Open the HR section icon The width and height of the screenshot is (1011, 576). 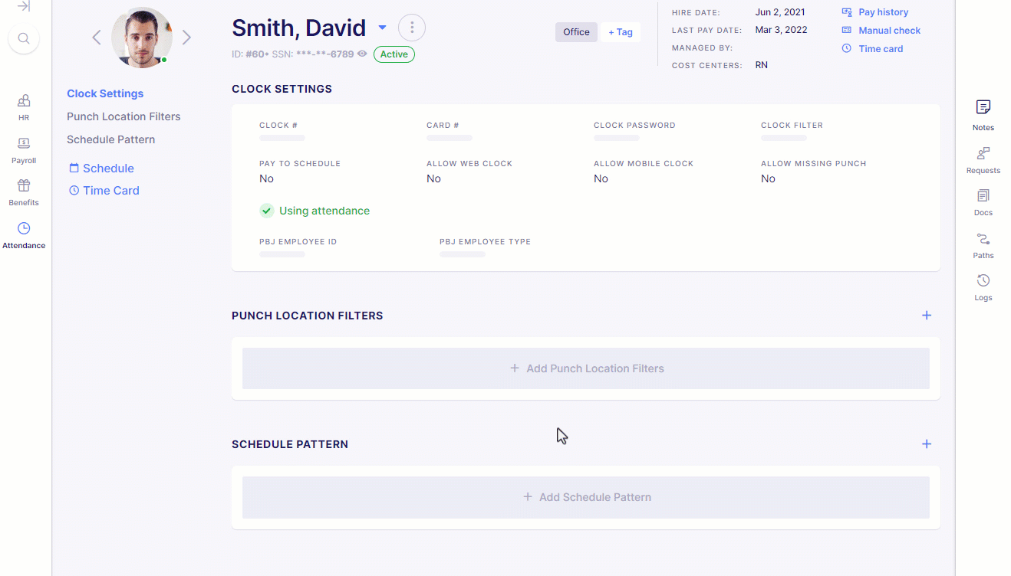point(24,100)
